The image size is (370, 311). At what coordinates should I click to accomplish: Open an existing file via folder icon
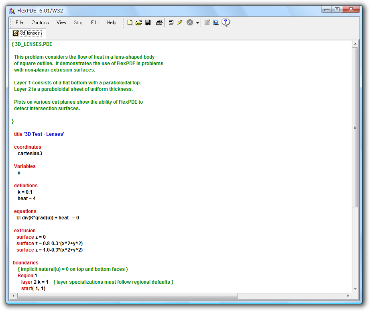click(139, 23)
